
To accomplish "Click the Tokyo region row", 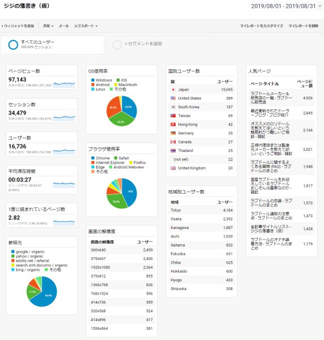I will pyautogui.click(x=202, y=210).
